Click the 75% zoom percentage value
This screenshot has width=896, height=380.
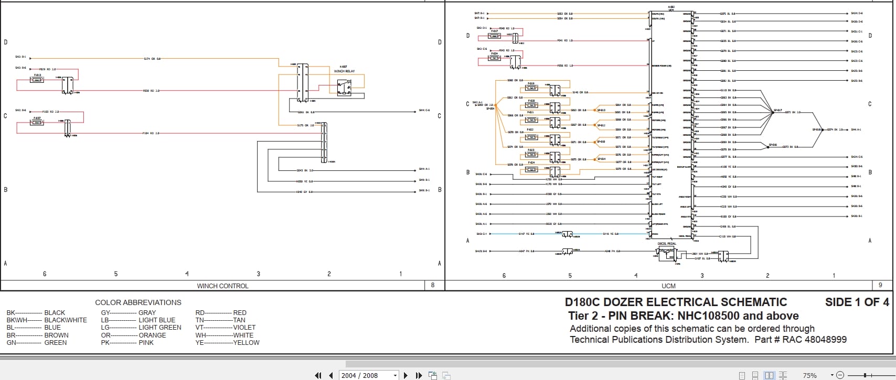coord(809,375)
